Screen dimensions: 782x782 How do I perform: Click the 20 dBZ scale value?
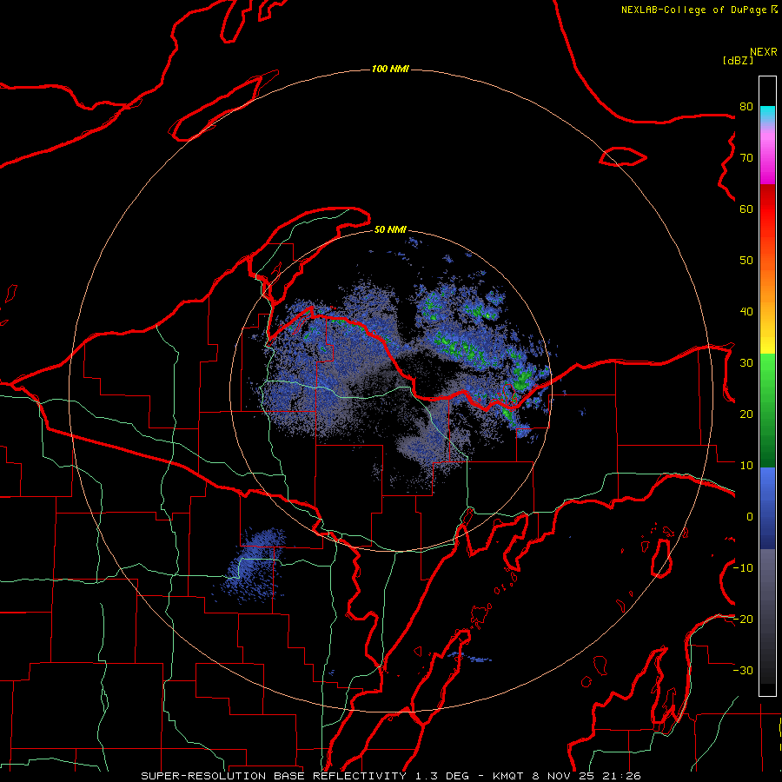click(x=746, y=414)
